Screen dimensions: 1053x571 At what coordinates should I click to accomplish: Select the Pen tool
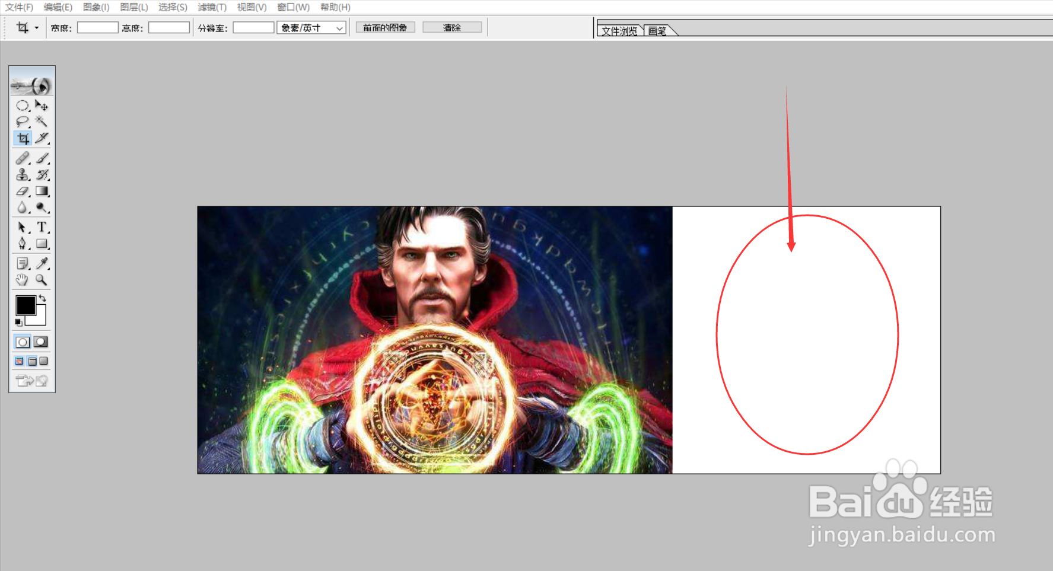click(x=23, y=244)
